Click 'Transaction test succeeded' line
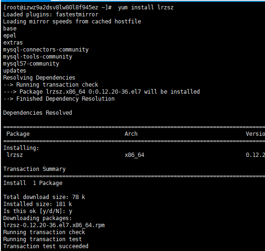This screenshot has height=251, width=265. pyautogui.click(x=45, y=246)
